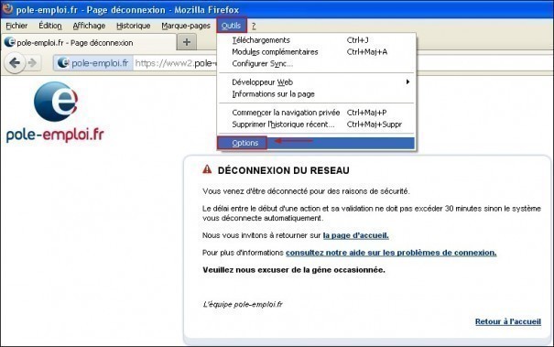
Task: Click the browser back arrow button
Action: tap(15, 63)
